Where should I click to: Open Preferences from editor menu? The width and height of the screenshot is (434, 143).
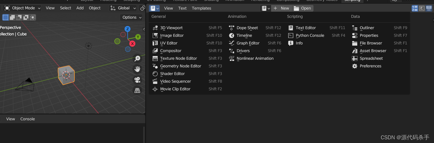(380, 66)
